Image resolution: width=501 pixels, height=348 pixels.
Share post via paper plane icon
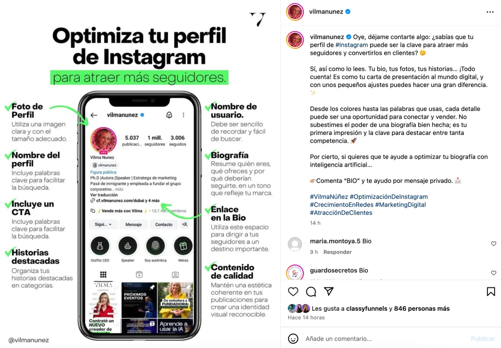pyautogui.click(x=329, y=291)
